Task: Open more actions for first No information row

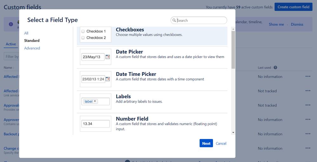Action: pyautogui.click(x=308, y=76)
